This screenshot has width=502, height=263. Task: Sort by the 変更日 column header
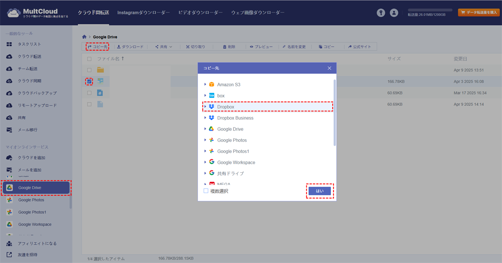[x=460, y=59]
